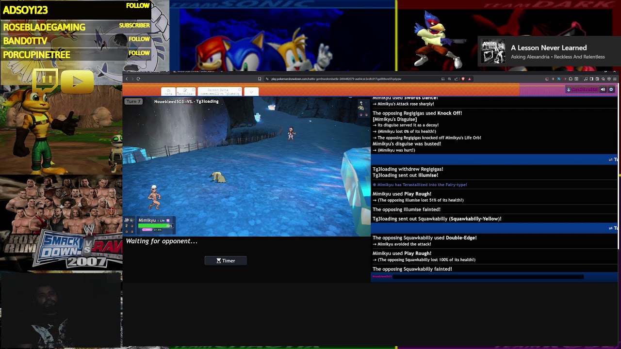The image size is (621, 349).
Task: Click the ADSOY123 follower name
Action: (x=25, y=10)
